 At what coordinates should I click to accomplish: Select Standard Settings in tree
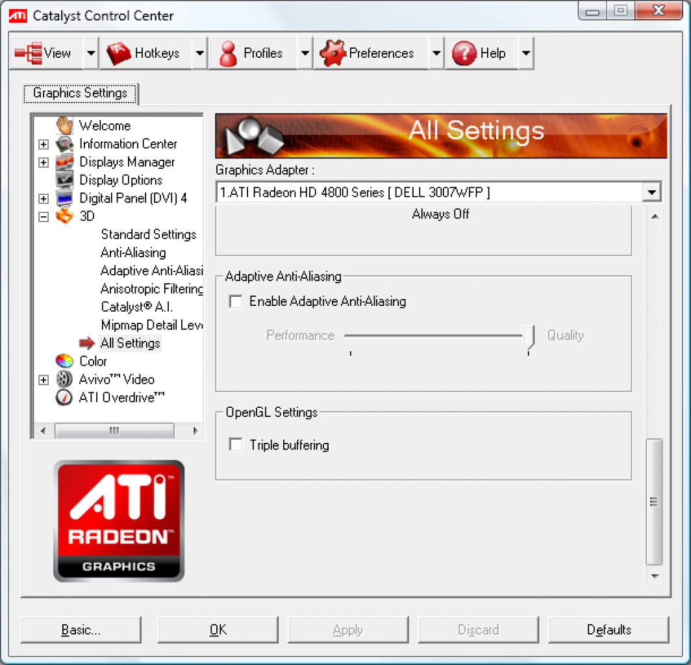coord(149,234)
